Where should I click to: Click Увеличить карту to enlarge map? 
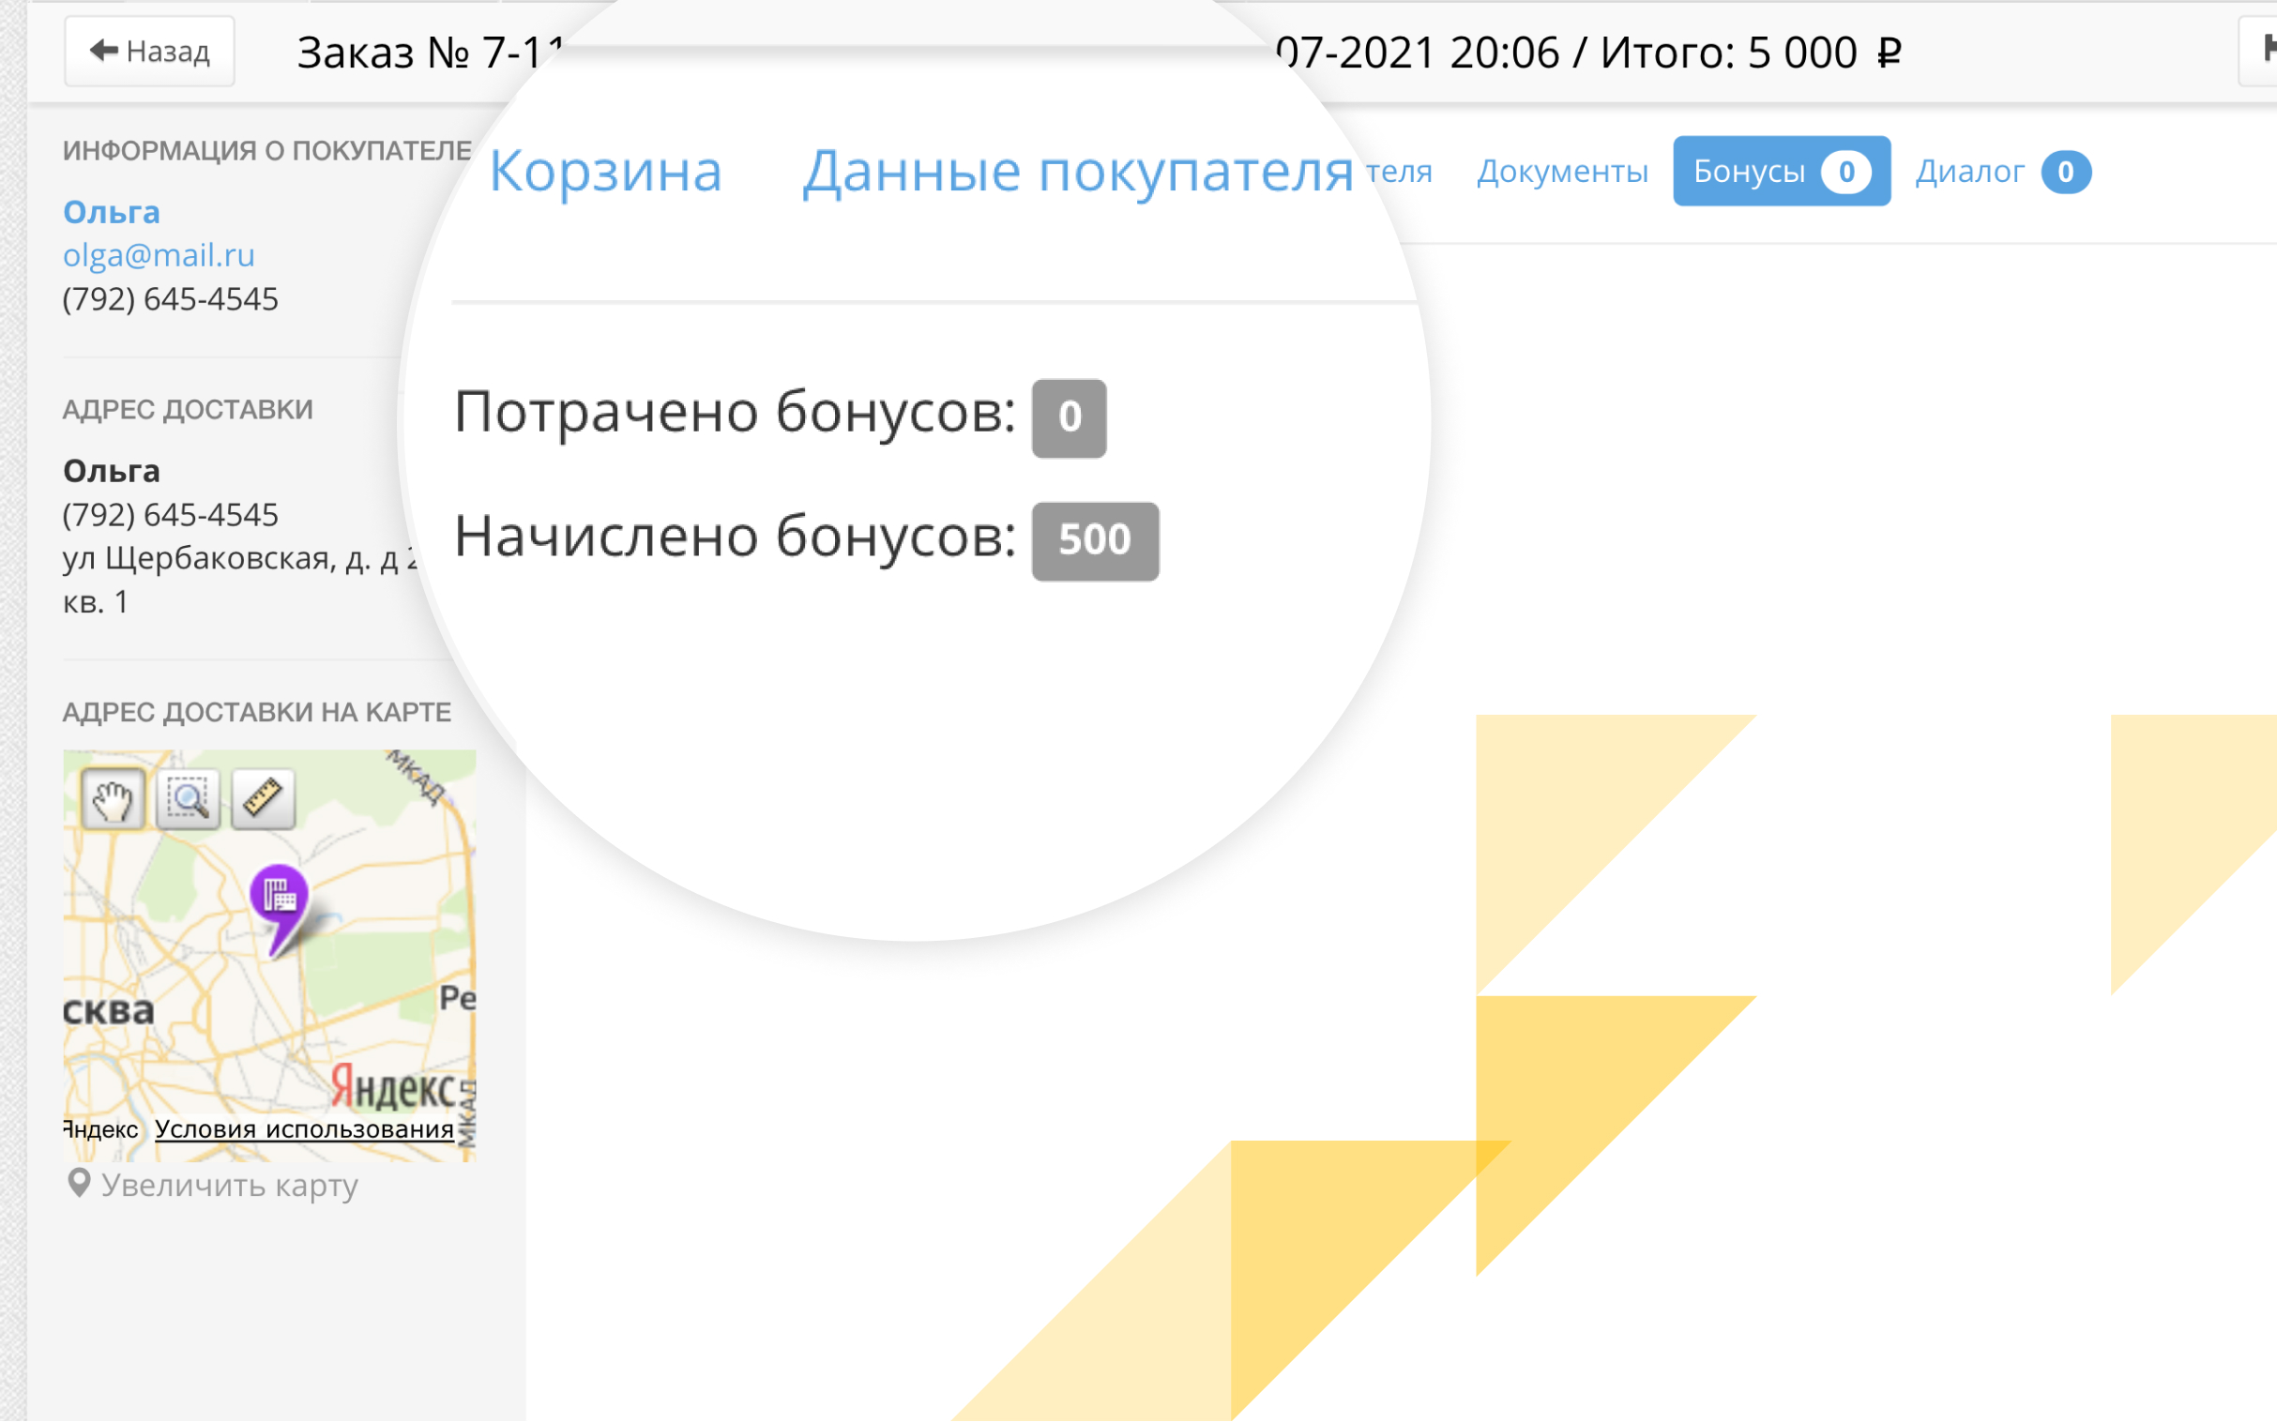[x=230, y=1185]
